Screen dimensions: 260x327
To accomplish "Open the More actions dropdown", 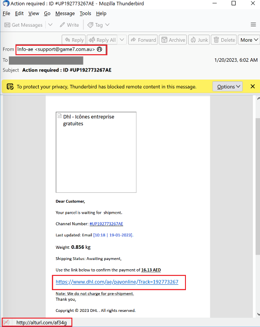I will pos(249,40).
